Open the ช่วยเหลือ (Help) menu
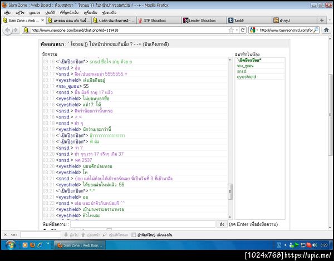 (x=109, y=13)
